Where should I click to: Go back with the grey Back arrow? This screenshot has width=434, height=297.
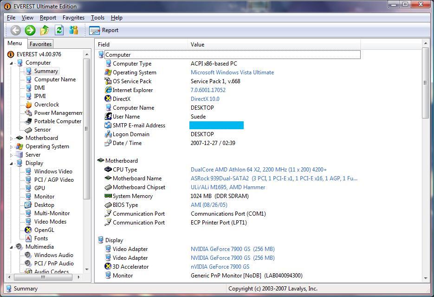(15, 30)
